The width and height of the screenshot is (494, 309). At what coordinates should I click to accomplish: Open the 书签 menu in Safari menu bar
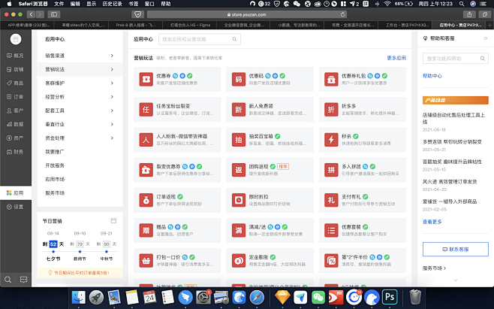coord(134,4)
